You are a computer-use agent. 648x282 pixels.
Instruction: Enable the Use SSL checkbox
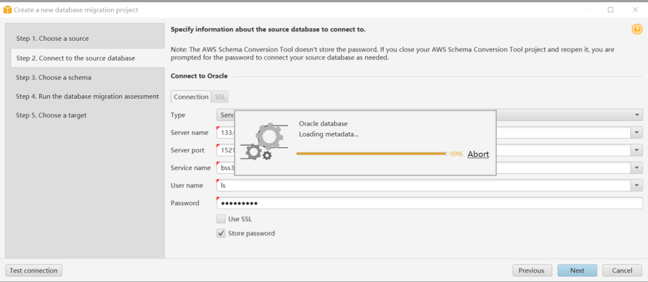[221, 219]
